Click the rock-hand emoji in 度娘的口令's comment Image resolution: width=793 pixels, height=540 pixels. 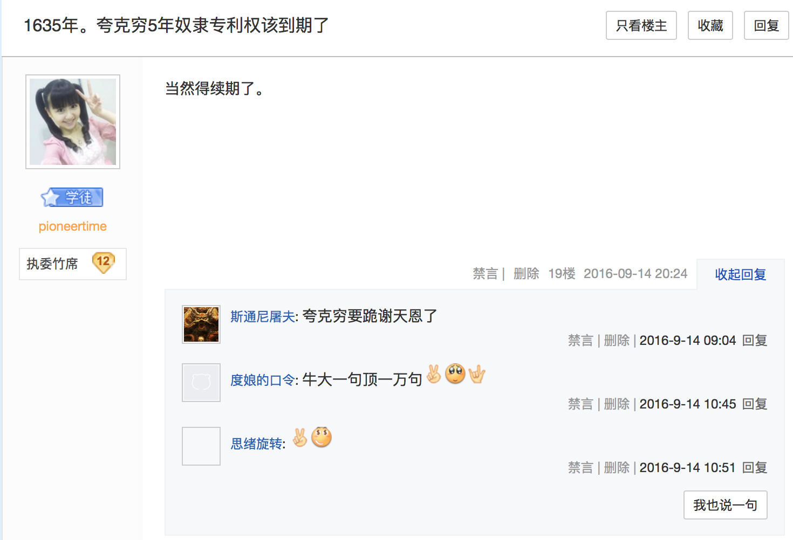click(477, 374)
